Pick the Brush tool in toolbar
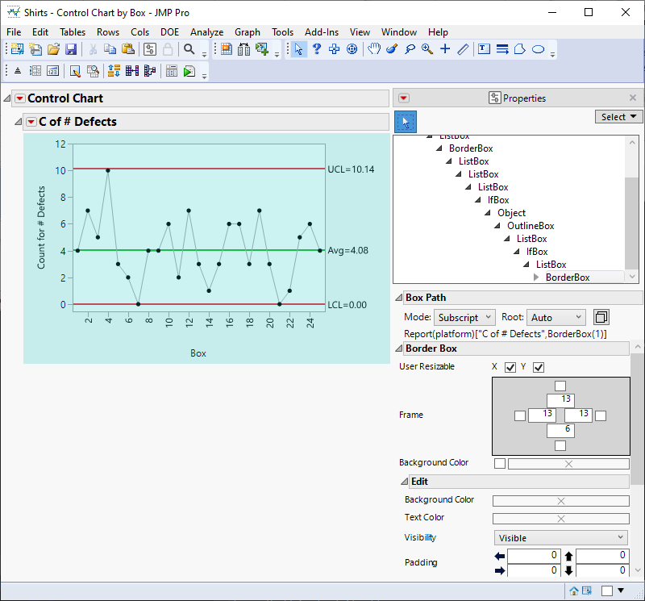The image size is (645, 601). tap(392, 49)
